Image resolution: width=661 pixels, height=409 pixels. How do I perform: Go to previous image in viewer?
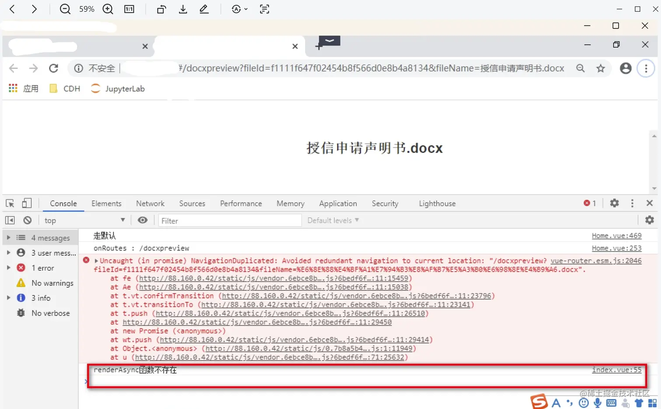click(x=12, y=9)
